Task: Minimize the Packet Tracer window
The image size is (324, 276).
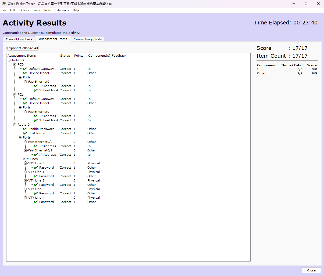Action: tap(294, 3)
